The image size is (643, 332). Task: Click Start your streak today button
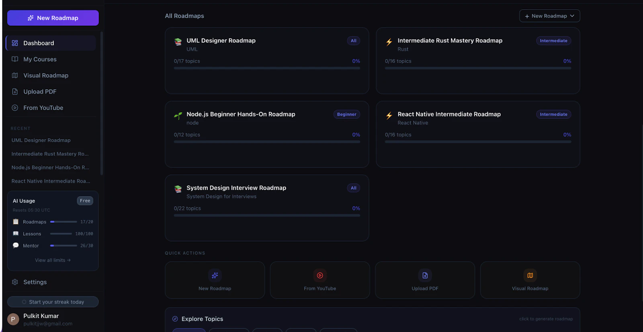53,302
